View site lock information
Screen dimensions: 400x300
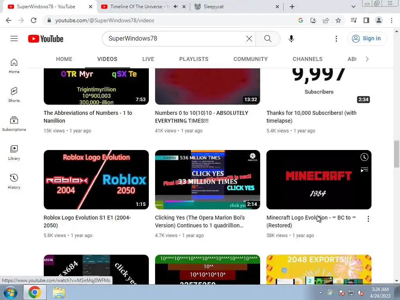click(x=49, y=20)
